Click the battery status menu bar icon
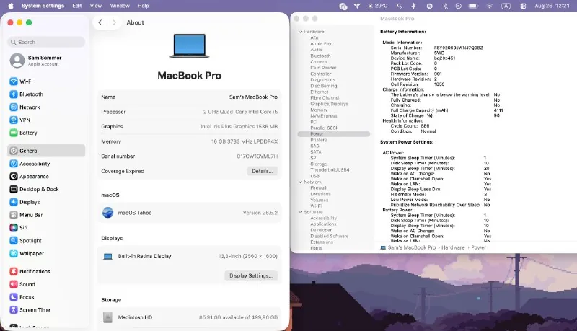This screenshot has width=577, height=331. pyautogui.click(x=473, y=6)
